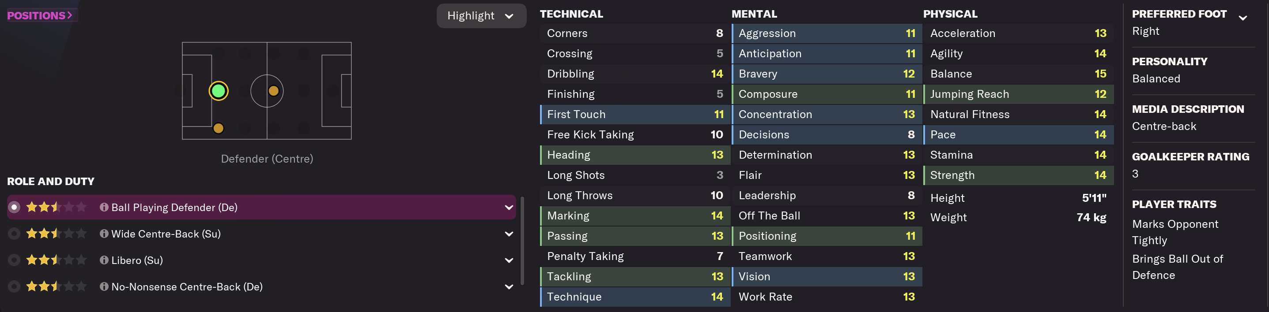
Task: Open the Positions section link
Action: coord(40,15)
